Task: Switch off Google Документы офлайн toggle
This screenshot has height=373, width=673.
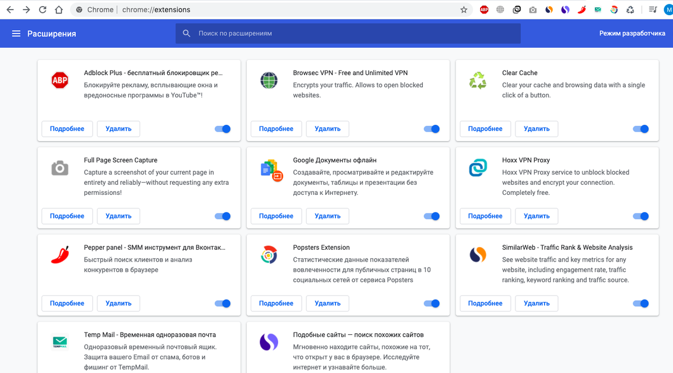Action: click(x=432, y=216)
